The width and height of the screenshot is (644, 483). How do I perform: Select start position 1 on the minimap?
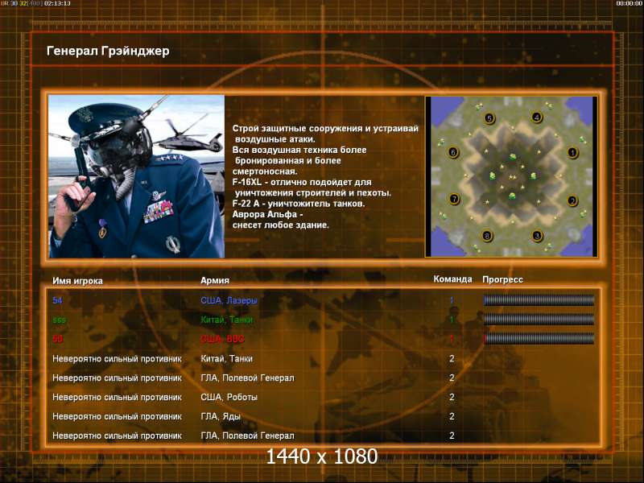point(572,153)
